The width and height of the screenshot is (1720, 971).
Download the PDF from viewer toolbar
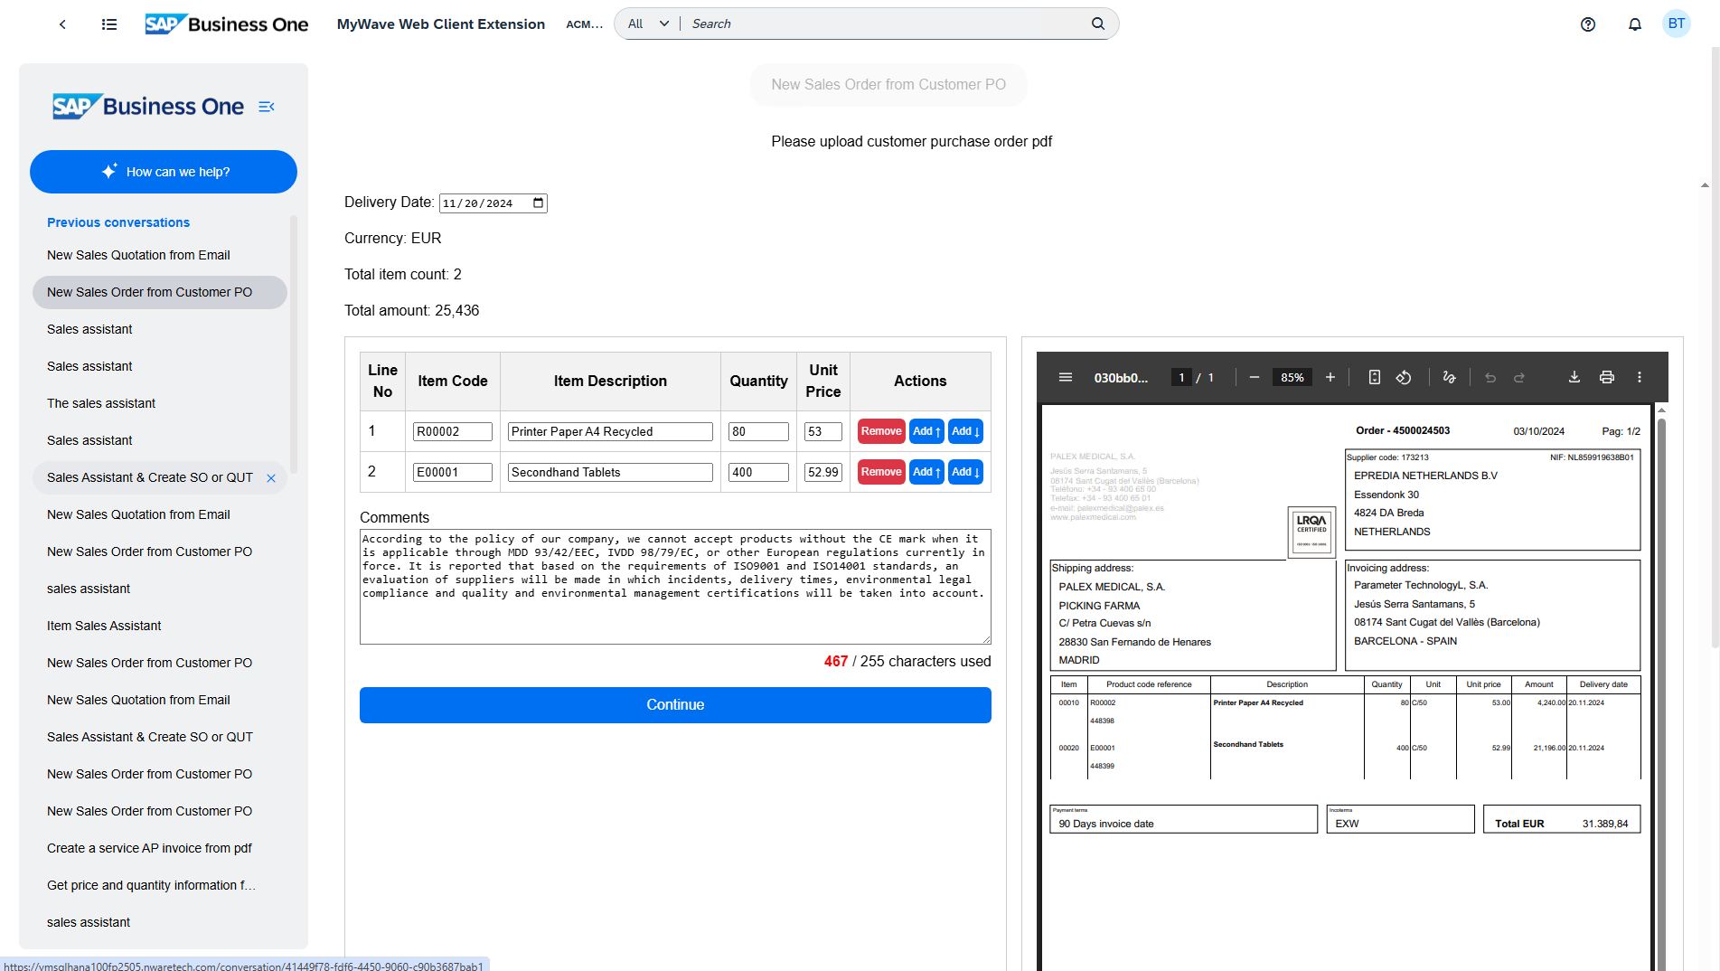click(1574, 377)
